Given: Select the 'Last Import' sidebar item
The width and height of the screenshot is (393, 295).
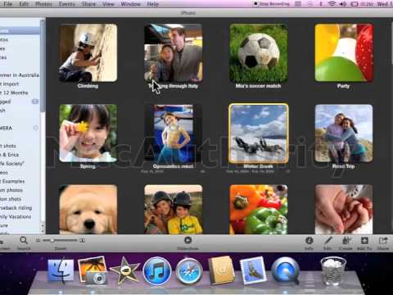Looking at the screenshot, I should [x=20, y=84].
